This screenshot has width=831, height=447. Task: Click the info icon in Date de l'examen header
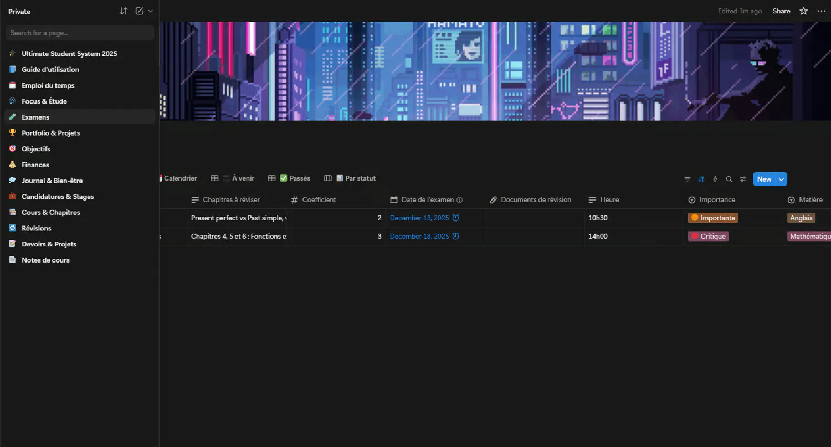(x=459, y=200)
